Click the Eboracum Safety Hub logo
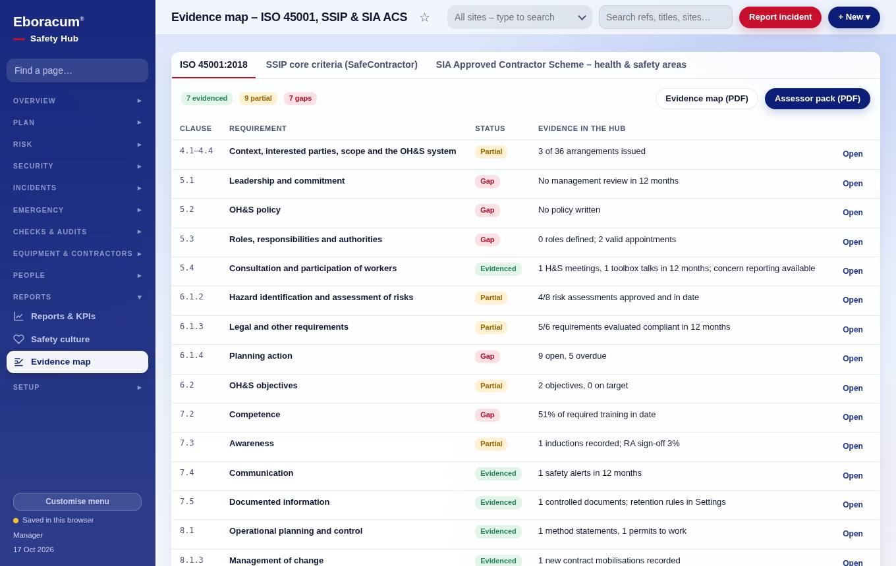896x566 pixels. (49, 29)
